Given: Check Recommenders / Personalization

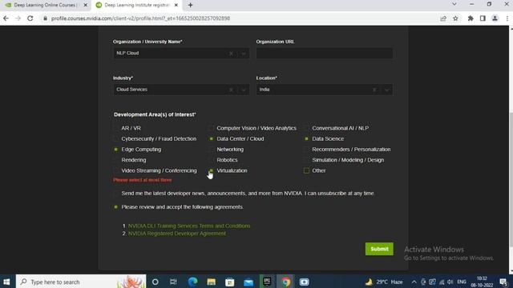Looking at the screenshot, I should [x=306, y=150].
